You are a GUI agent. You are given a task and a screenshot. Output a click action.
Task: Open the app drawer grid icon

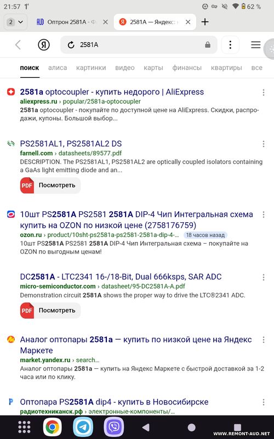click(x=24, y=427)
